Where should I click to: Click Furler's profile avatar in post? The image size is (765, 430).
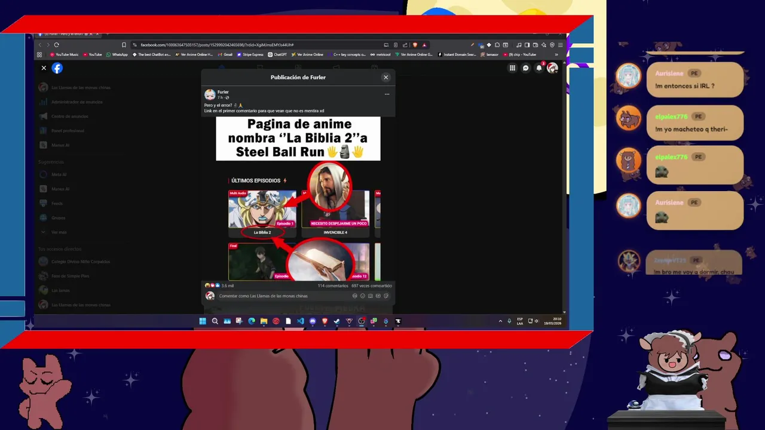[210, 94]
